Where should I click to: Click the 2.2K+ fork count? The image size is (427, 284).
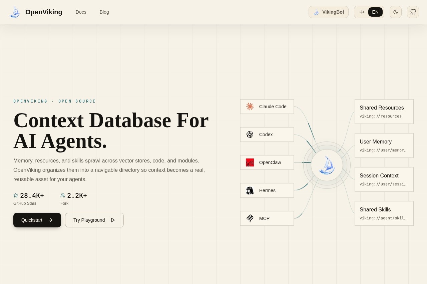point(77,195)
